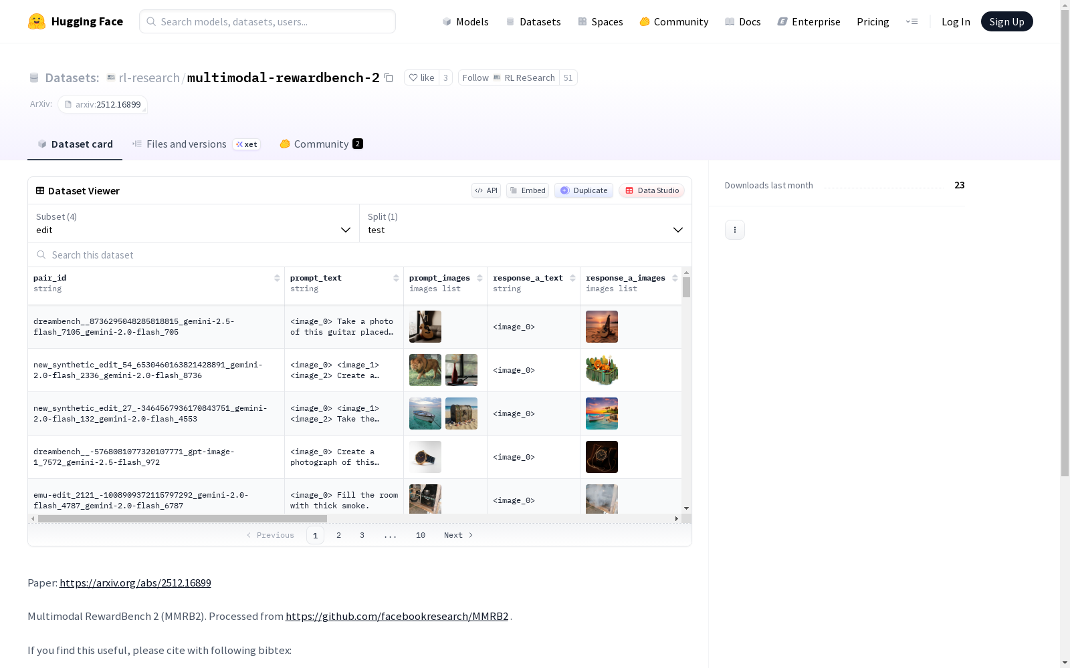Open the tropical sunset response thumbnail

[x=602, y=413]
